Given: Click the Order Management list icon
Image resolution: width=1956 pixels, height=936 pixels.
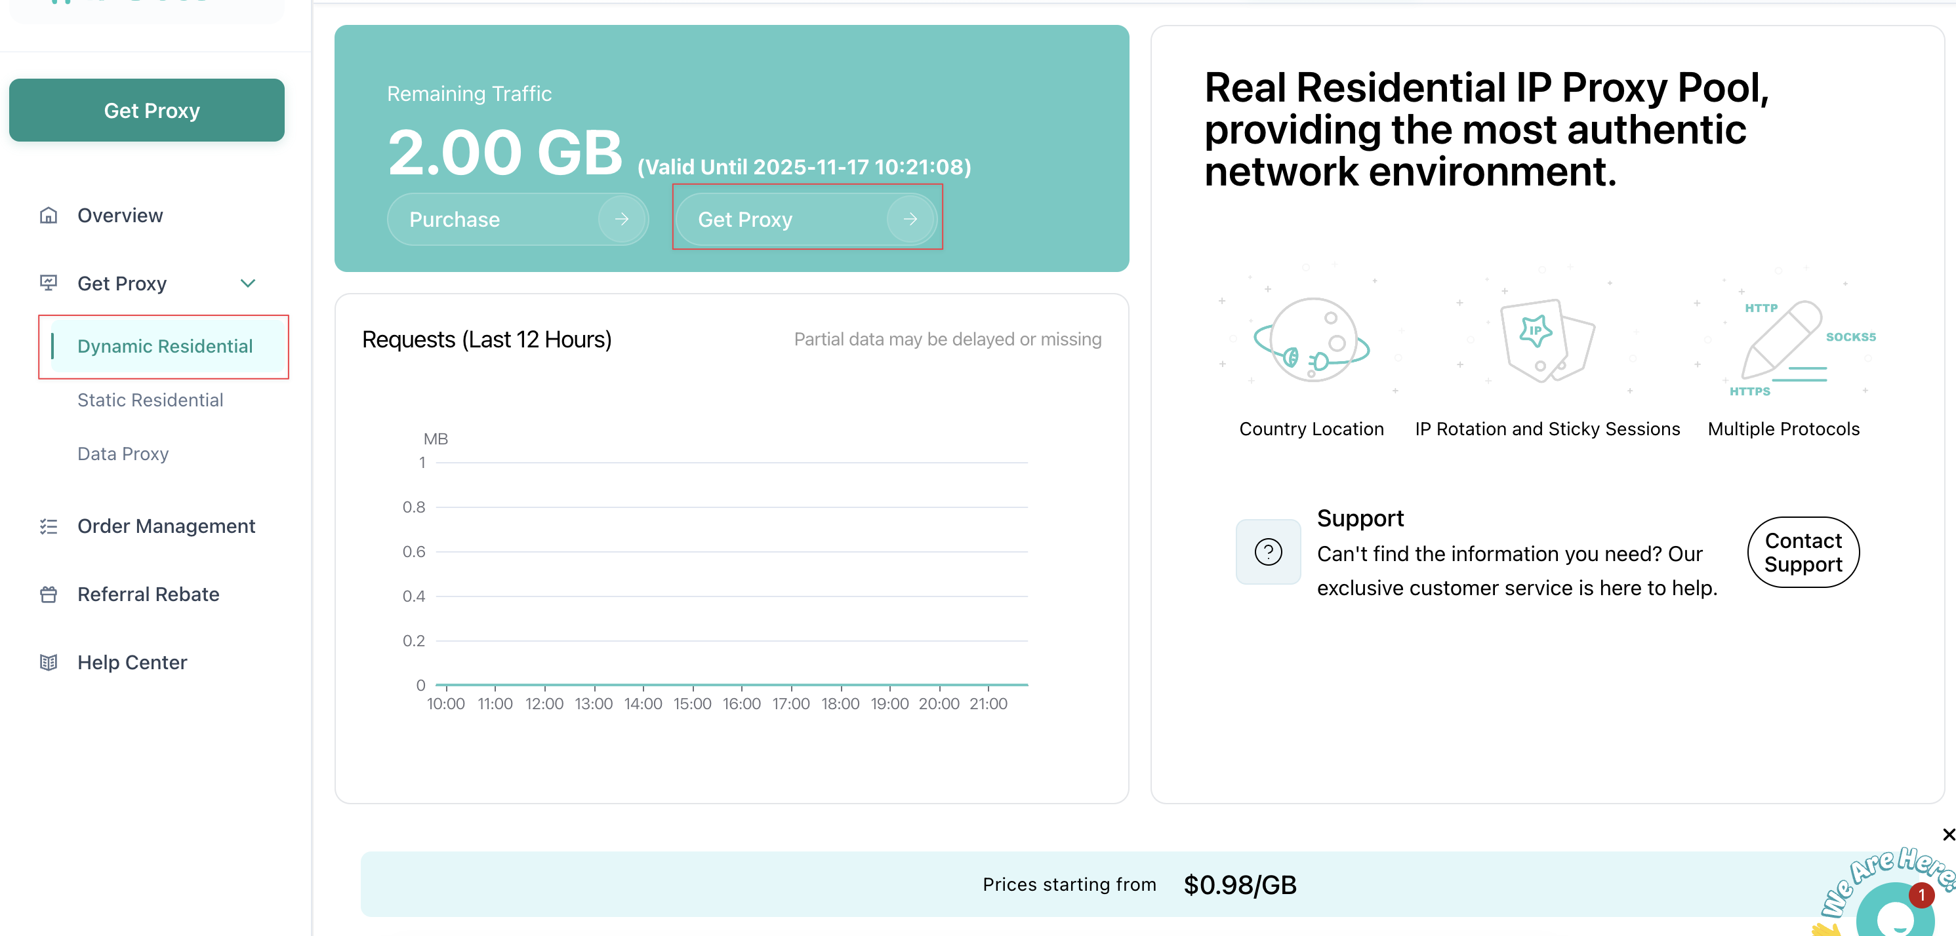Looking at the screenshot, I should tap(49, 526).
